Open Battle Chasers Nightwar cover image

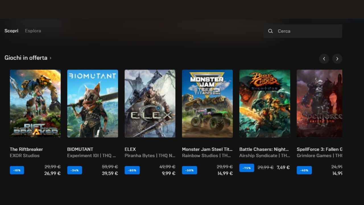[265, 104]
